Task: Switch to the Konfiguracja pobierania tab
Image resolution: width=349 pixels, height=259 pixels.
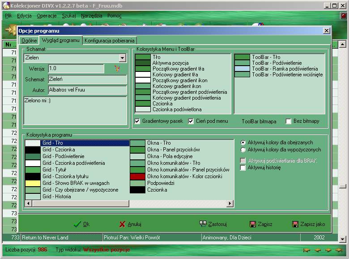Action: click(x=110, y=41)
